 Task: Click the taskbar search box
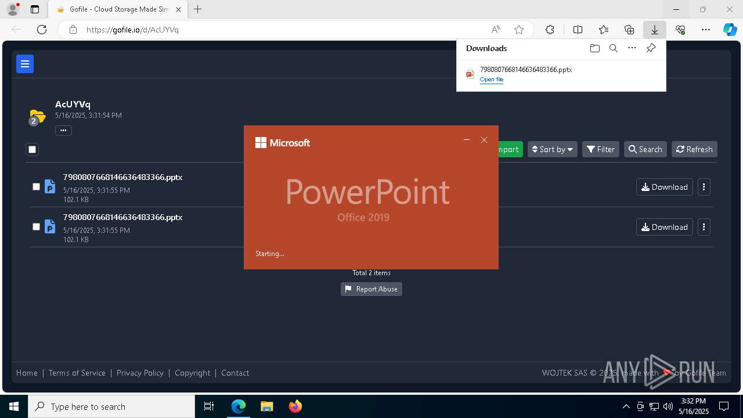point(111,406)
